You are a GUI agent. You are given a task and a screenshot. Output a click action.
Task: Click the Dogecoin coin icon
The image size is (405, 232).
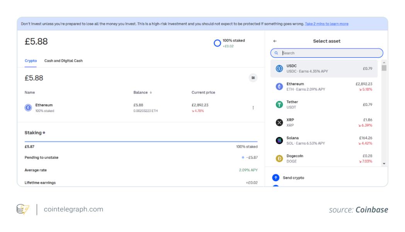[x=279, y=159]
